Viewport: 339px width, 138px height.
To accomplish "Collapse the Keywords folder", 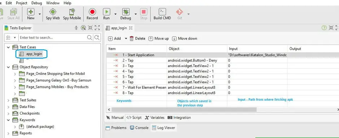I will [8, 120].
